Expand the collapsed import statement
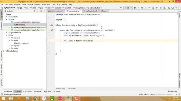This screenshot has width=181, height=101. point(65,20)
